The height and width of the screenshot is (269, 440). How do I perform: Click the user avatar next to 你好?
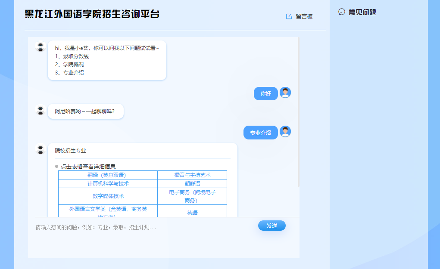[x=285, y=93]
